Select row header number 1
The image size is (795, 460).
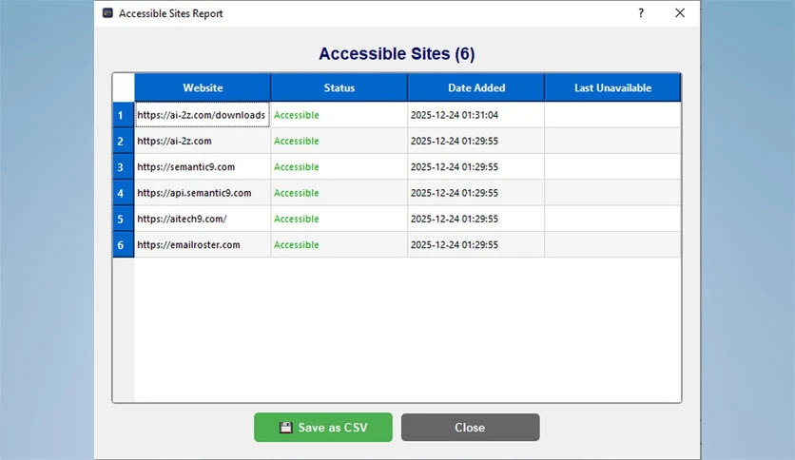[x=124, y=115]
